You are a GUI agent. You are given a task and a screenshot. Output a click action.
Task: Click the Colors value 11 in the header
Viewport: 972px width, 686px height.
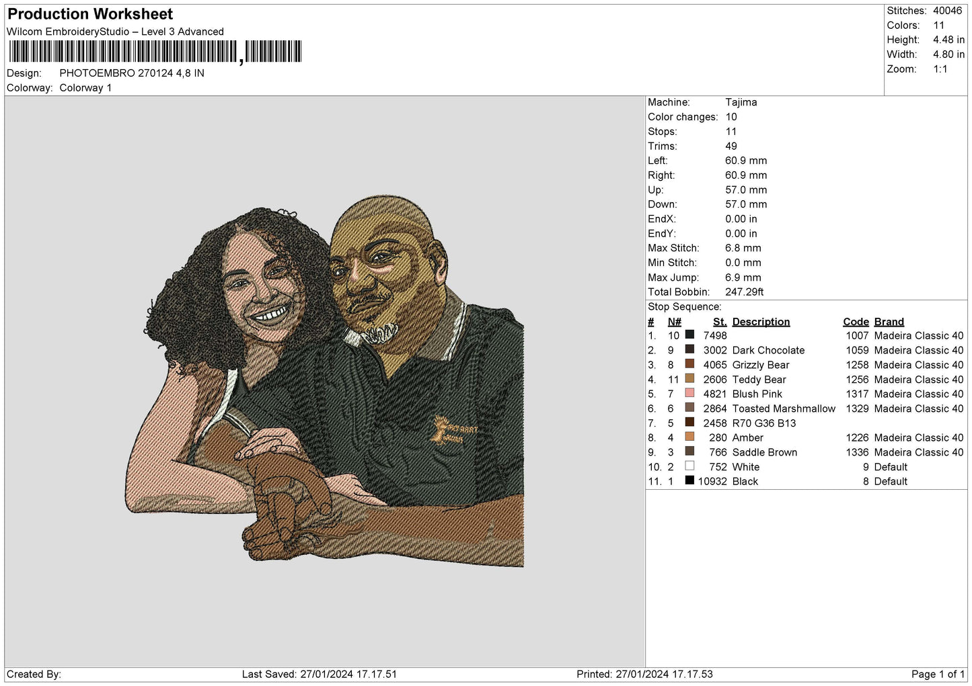tap(939, 26)
